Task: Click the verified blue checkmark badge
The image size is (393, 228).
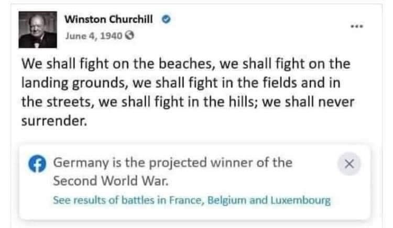Action: 167,19
